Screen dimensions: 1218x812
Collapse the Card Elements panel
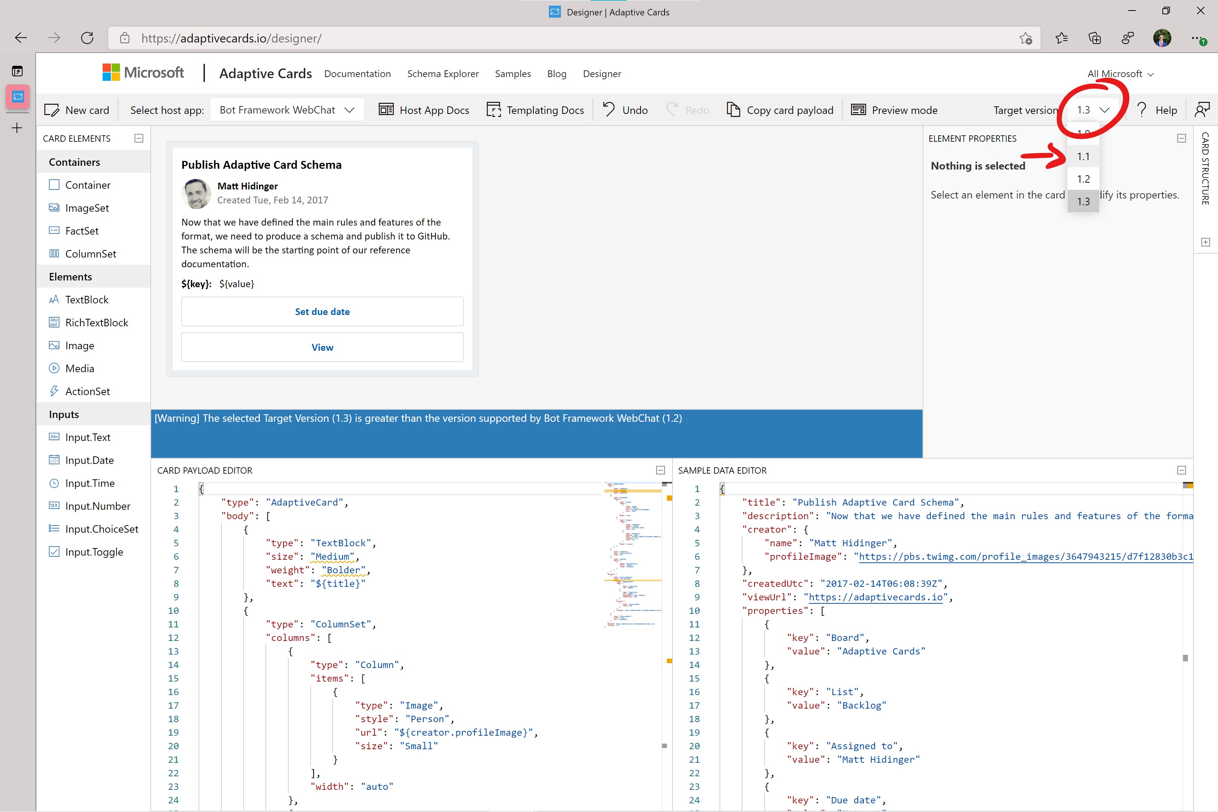tap(139, 138)
